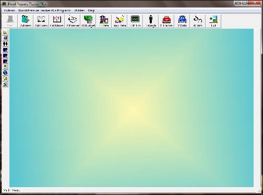Click the Add/View toolbar icon
Screen dimensions: 263x195
(41, 21)
